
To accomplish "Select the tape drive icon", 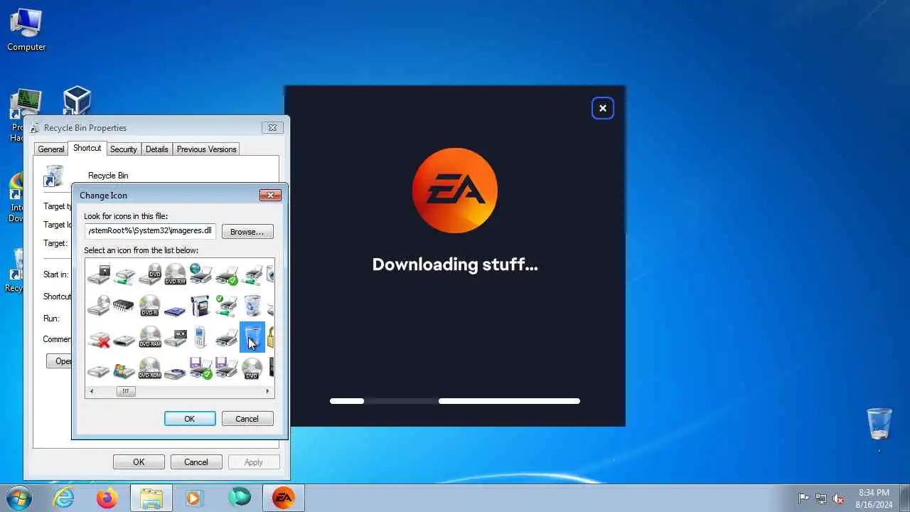I will point(175,338).
